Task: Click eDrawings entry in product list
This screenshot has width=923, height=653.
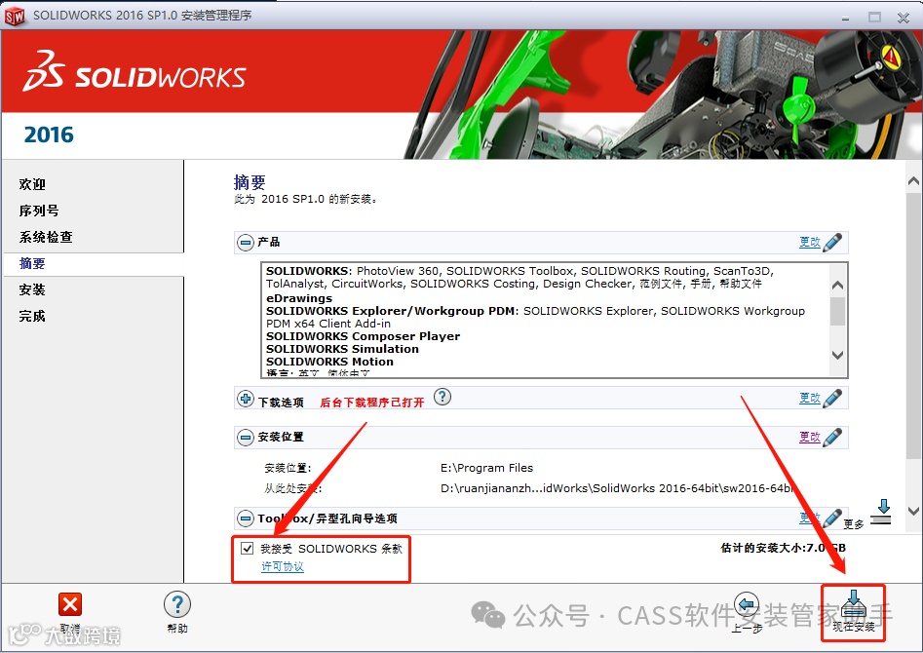Action: (299, 298)
